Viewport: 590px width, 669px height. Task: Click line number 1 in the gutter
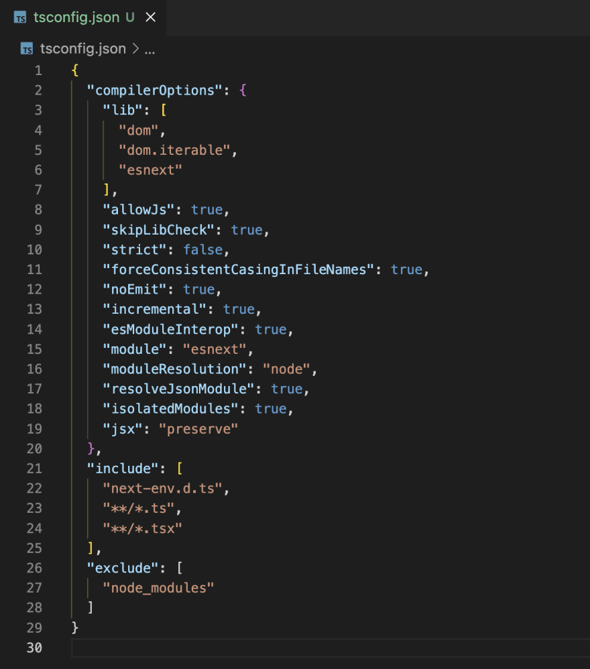pos(38,70)
